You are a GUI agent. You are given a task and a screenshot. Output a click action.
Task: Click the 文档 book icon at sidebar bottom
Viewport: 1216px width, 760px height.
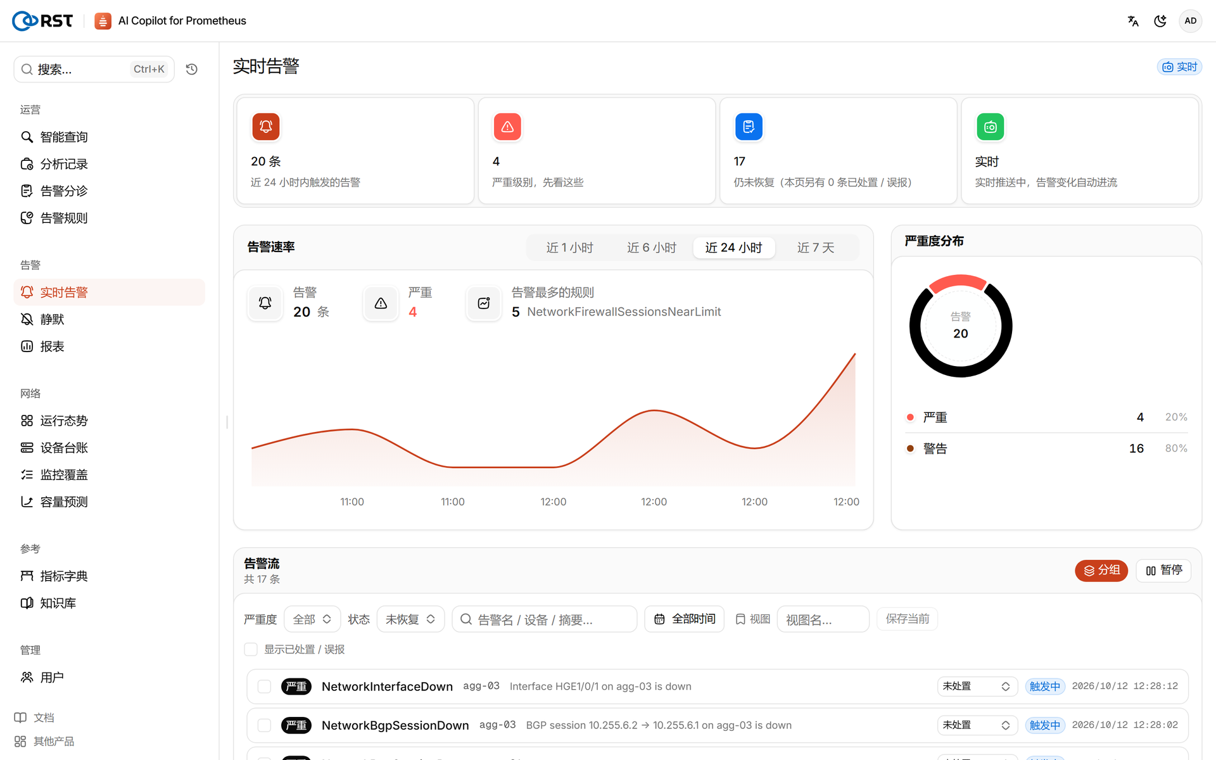[20, 718]
